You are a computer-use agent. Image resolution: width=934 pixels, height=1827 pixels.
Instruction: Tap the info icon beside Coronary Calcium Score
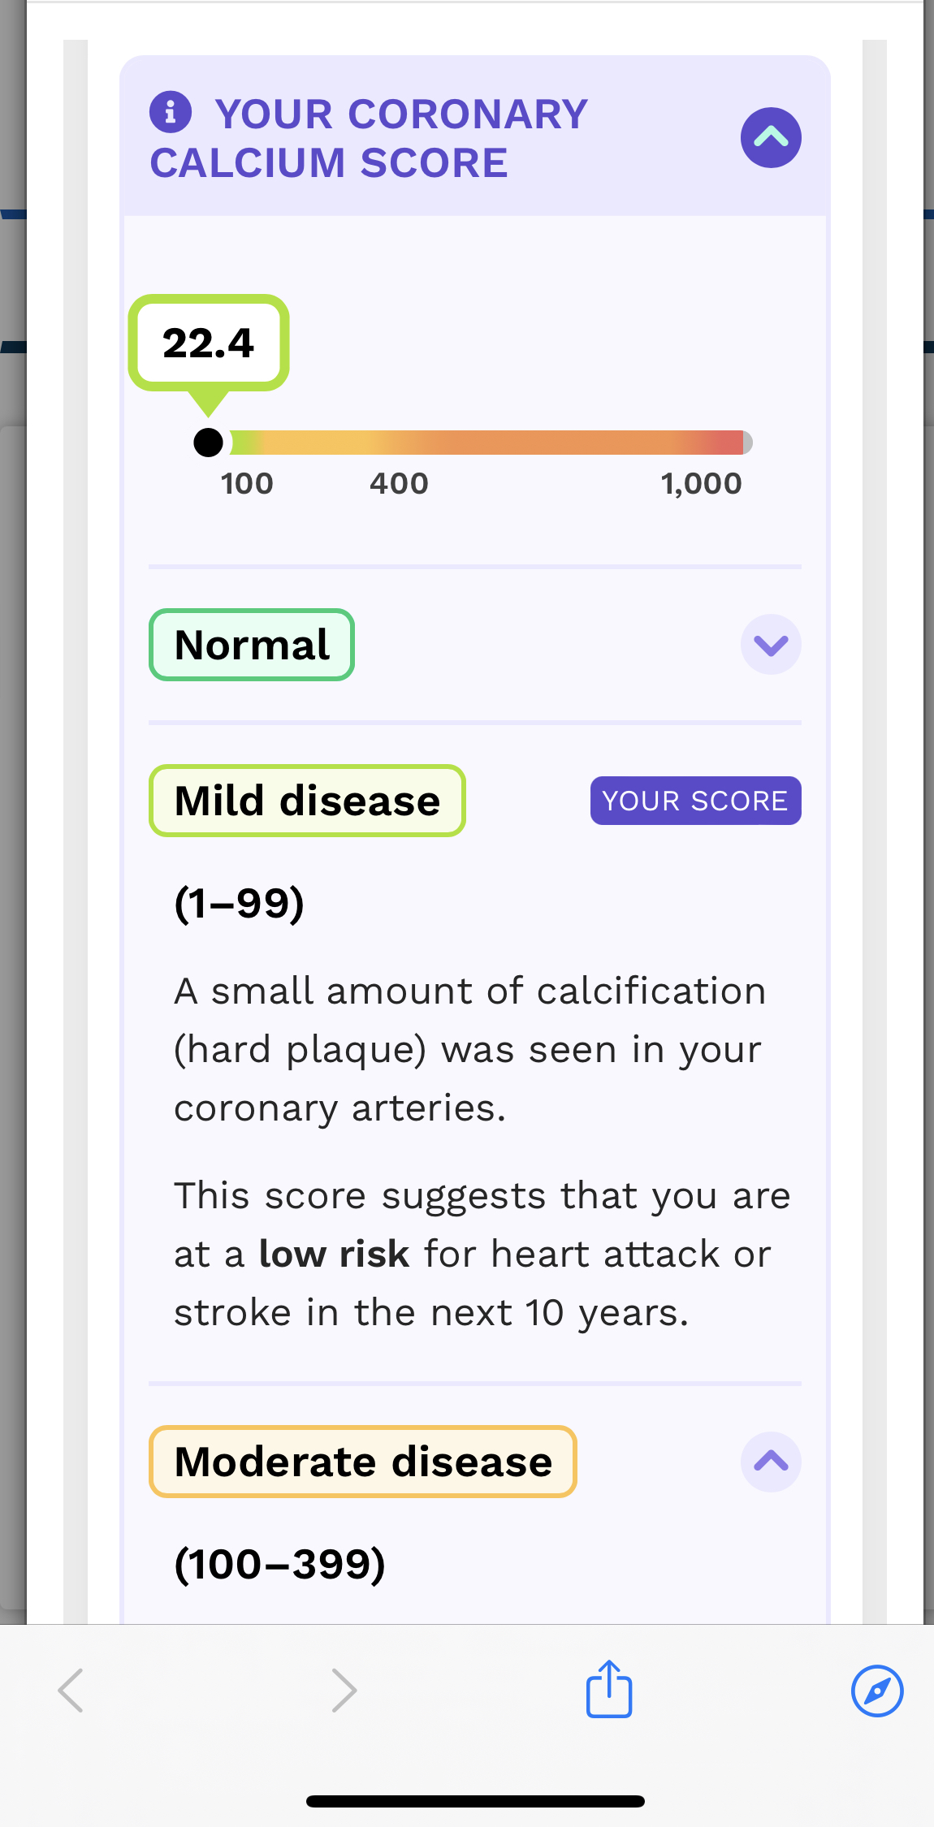(171, 111)
